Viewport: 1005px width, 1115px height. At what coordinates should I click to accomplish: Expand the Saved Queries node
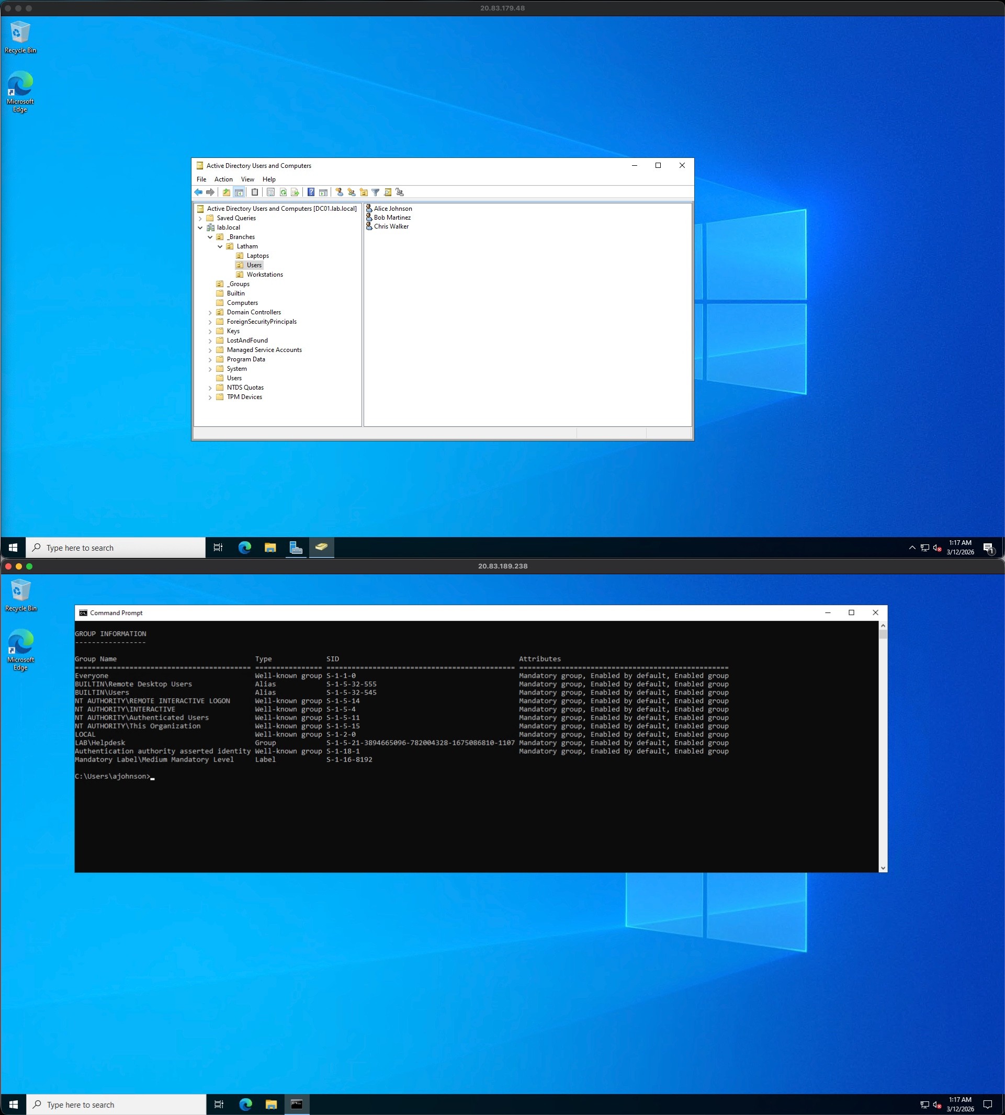click(x=200, y=218)
